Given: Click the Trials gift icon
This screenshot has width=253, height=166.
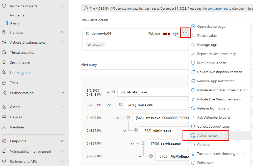Looking at the screenshot, I should (4, 83).
